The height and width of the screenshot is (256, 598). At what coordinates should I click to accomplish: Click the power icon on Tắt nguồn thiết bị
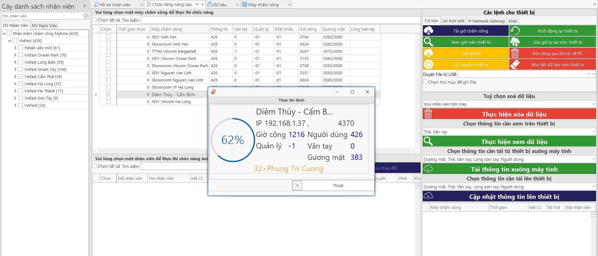click(x=429, y=65)
